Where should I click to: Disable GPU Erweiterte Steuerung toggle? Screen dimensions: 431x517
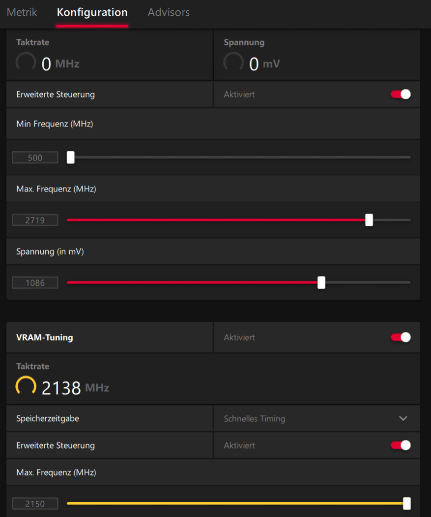tap(401, 94)
